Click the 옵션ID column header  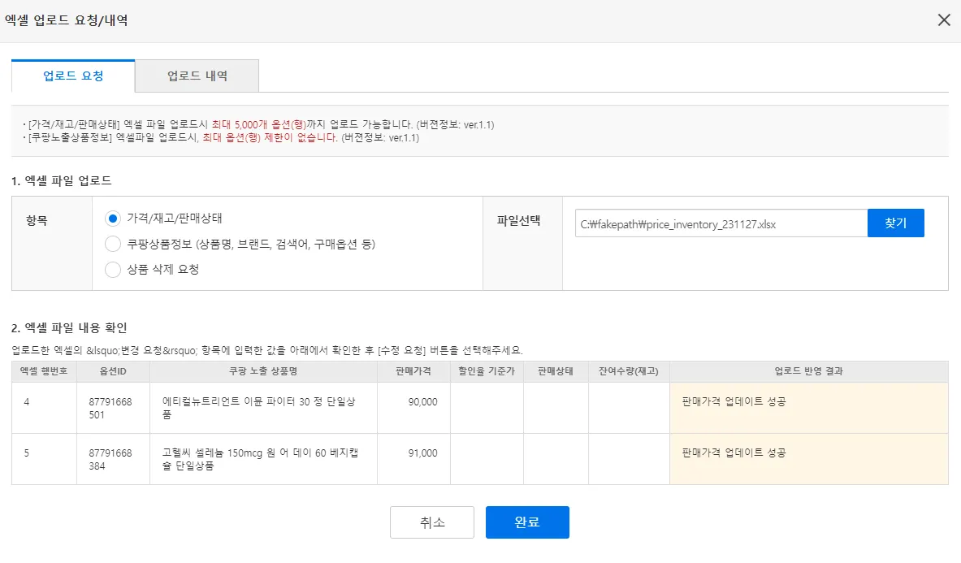113,371
